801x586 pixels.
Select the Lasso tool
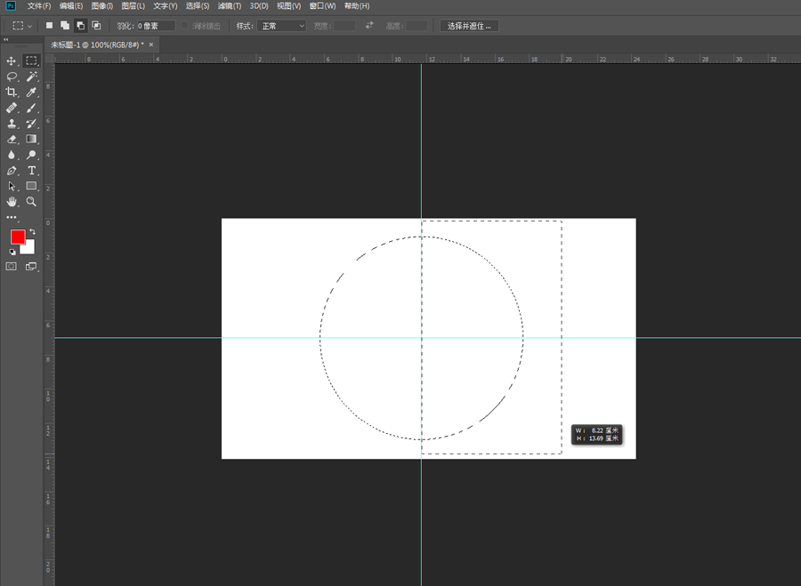click(12, 76)
